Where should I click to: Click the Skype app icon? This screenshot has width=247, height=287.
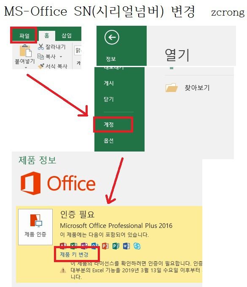[137, 246]
